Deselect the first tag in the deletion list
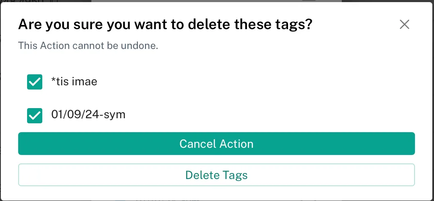The height and width of the screenshot is (201, 434). point(35,82)
